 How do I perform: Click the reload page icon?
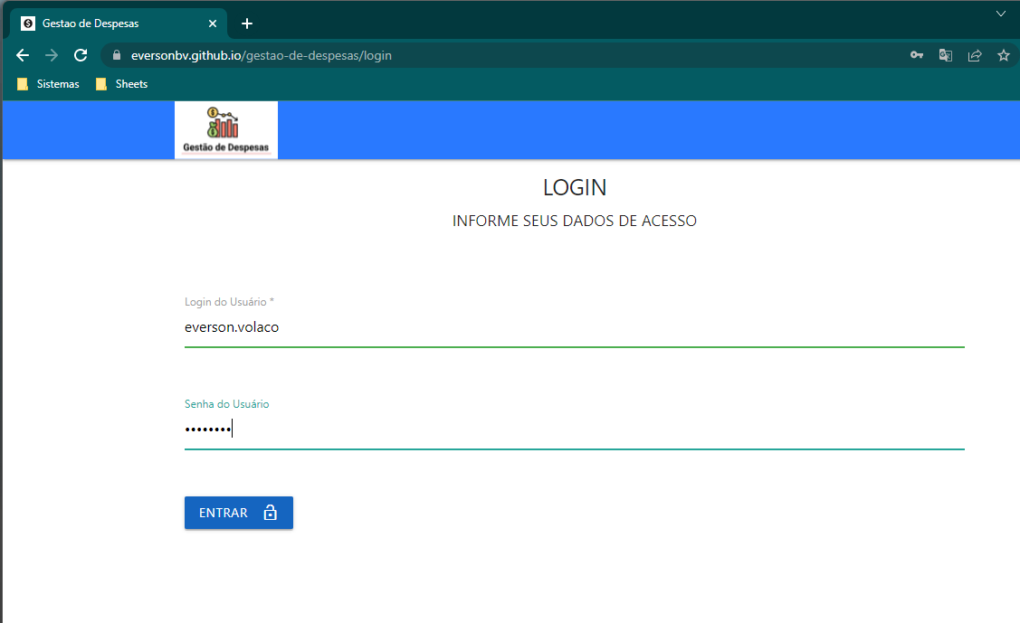[80, 55]
